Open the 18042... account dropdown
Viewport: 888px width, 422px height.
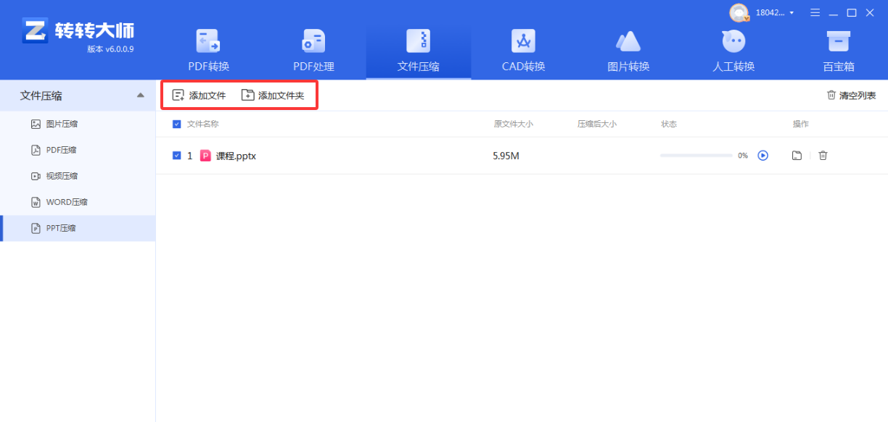775,12
